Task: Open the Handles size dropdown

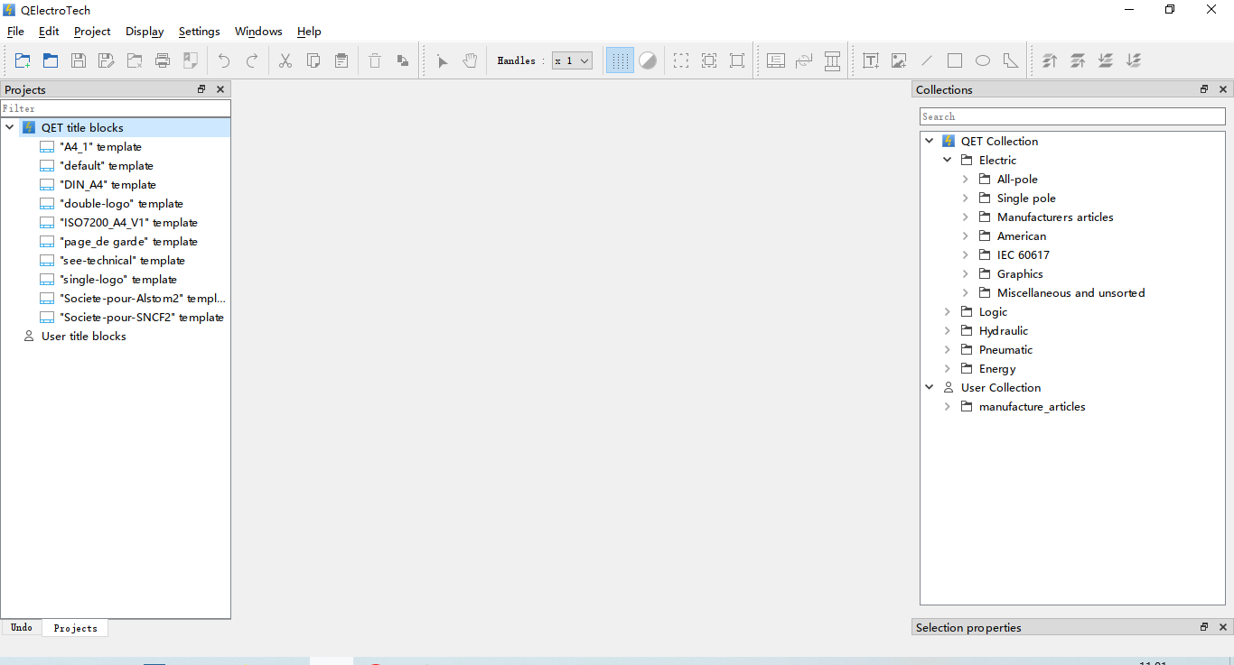Action: tap(573, 60)
